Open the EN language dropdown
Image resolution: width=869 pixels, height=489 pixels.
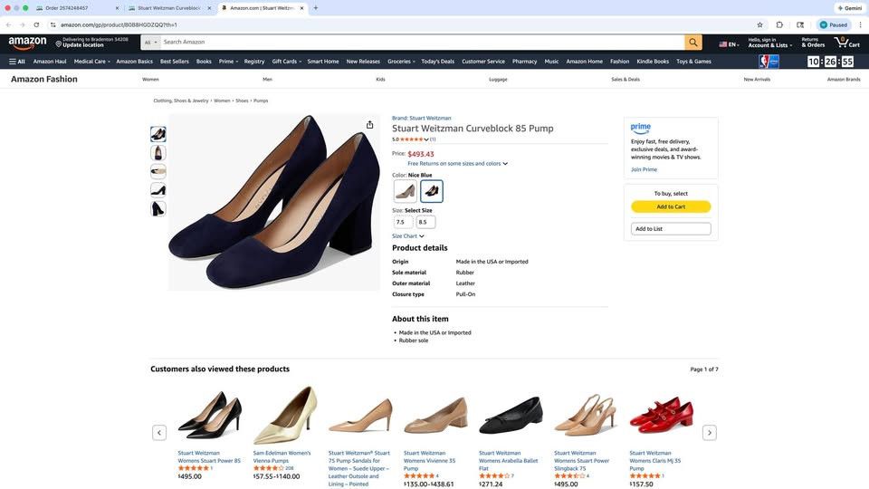(x=729, y=44)
